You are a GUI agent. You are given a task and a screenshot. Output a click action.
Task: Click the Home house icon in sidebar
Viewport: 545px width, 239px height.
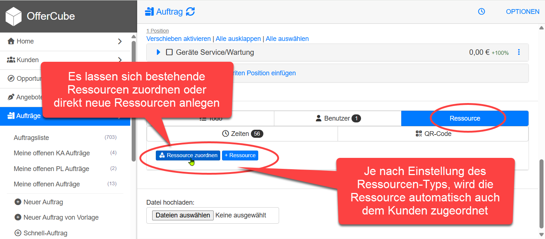tap(11, 41)
